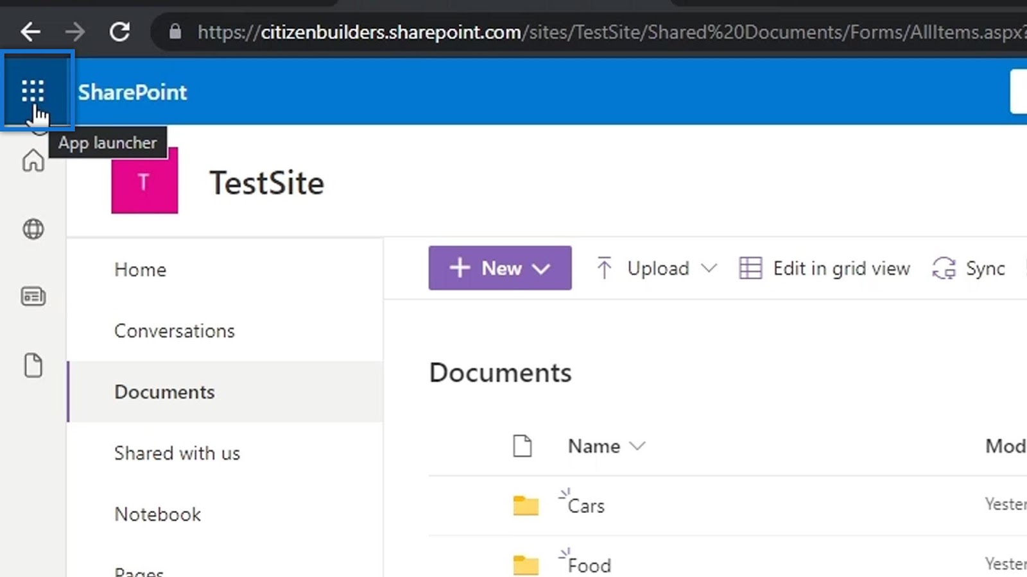This screenshot has width=1027, height=577.
Task: Go back using browser back arrow
Action: tap(30, 31)
